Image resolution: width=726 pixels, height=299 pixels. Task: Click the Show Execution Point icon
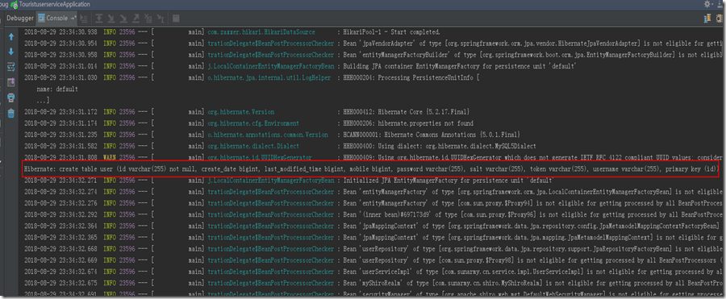(x=84, y=19)
